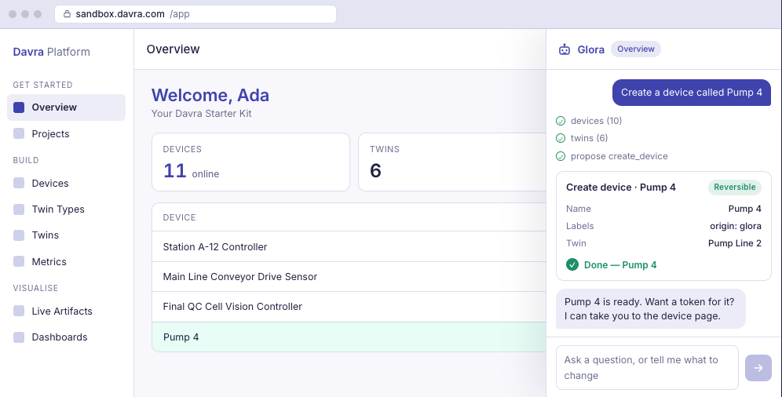Go to Devices in the sidebar
Image resolution: width=782 pixels, height=397 pixels.
66,183
